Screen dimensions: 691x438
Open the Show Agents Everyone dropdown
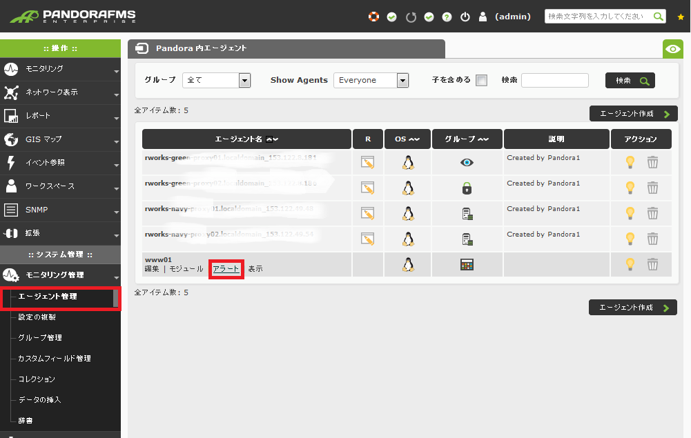click(371, 80)
